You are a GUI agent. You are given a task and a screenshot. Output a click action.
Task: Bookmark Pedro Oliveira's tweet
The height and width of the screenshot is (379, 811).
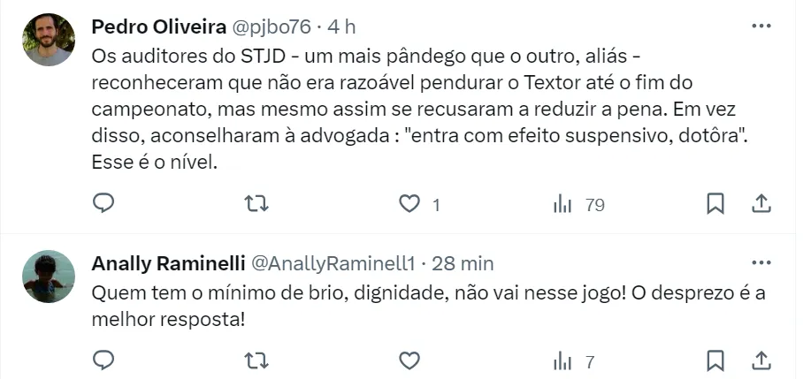[x=715, y=204]
